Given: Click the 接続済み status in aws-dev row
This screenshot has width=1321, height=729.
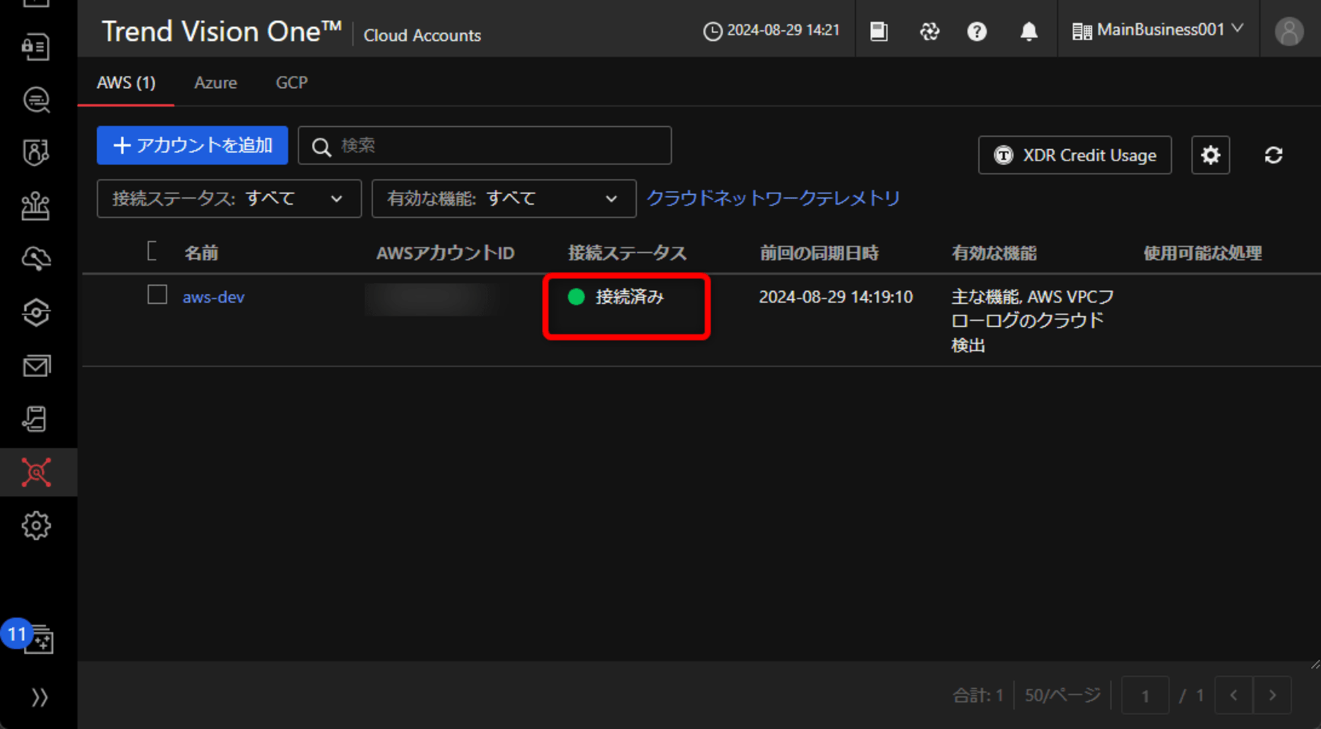Looking at the screenshot, I should [x=616, y=297].
